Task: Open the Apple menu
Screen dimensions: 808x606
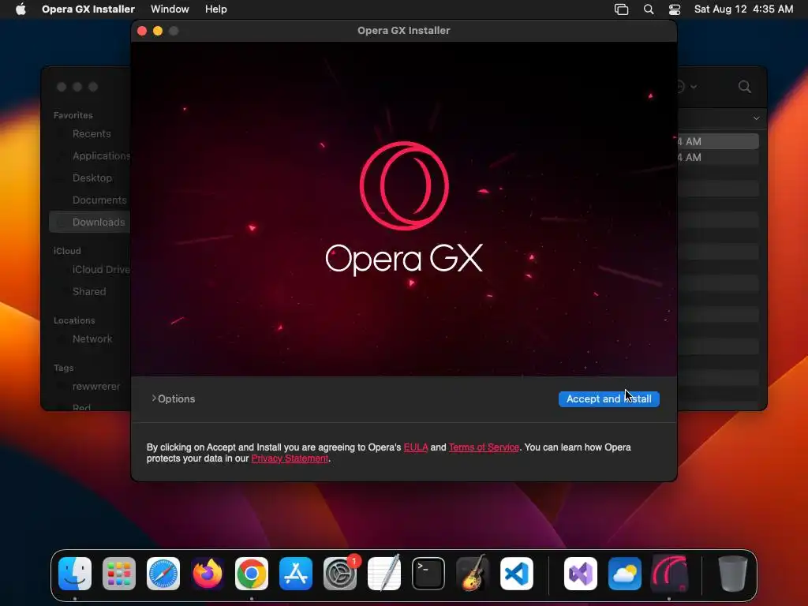Action: coord(21,9)
